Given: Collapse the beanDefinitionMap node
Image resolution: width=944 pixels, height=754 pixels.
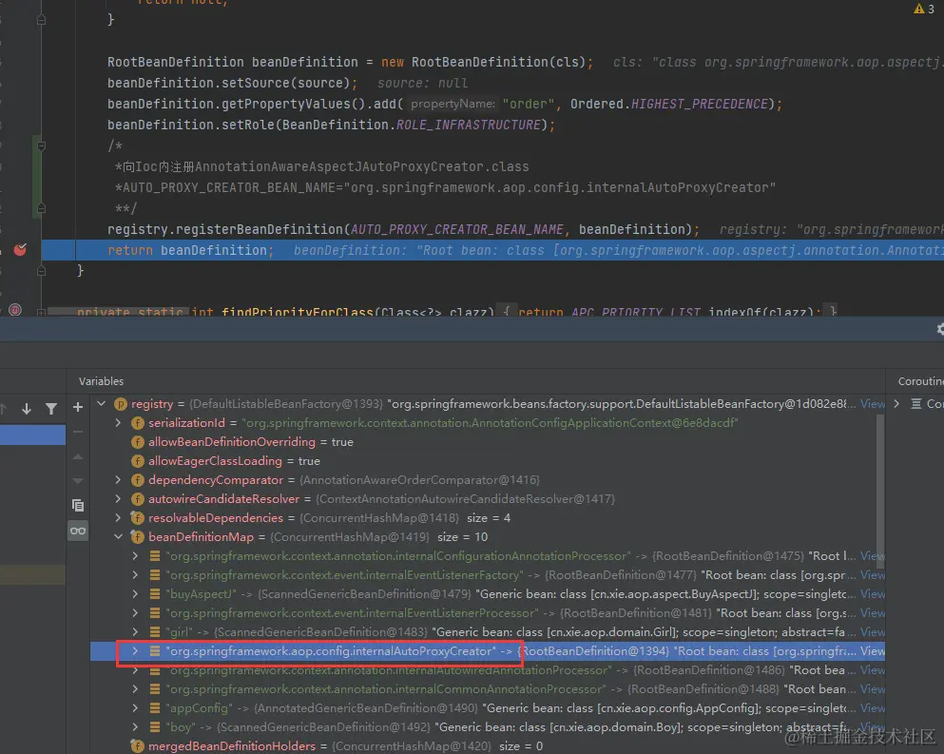Looking at the screenshot, I should click(x=118, y=536).
